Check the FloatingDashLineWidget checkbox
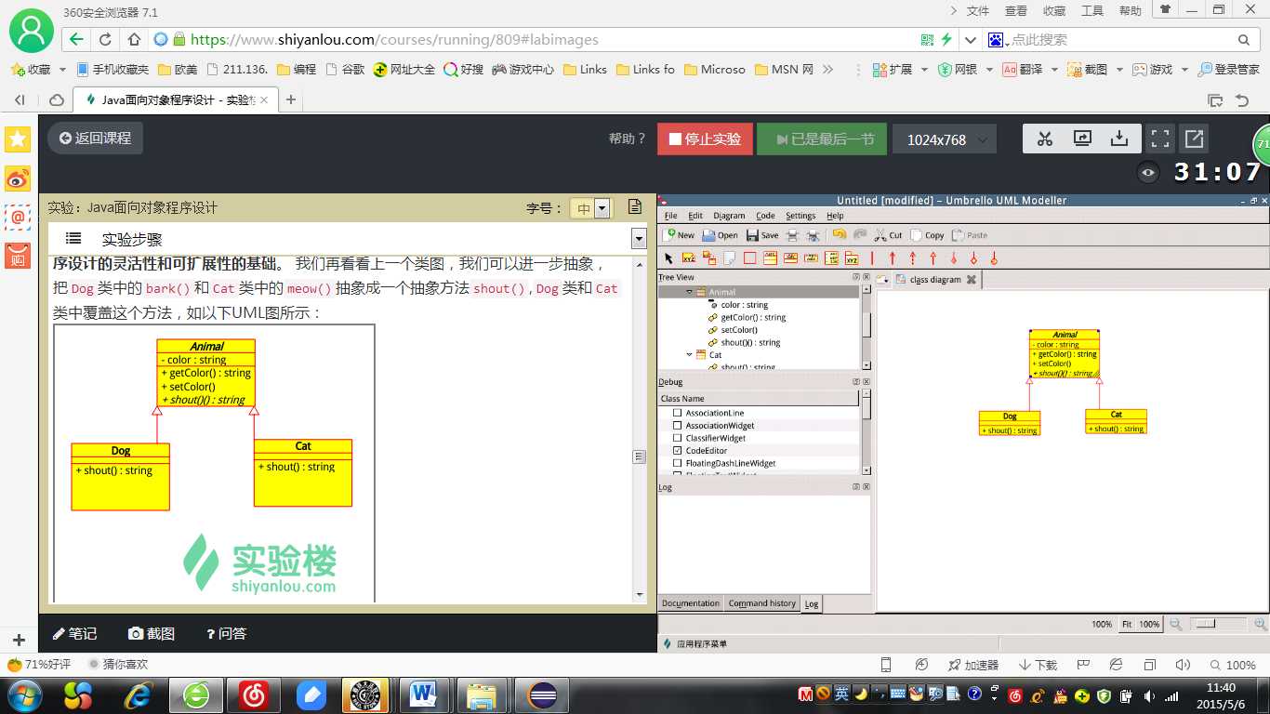 tap(677, 463)
